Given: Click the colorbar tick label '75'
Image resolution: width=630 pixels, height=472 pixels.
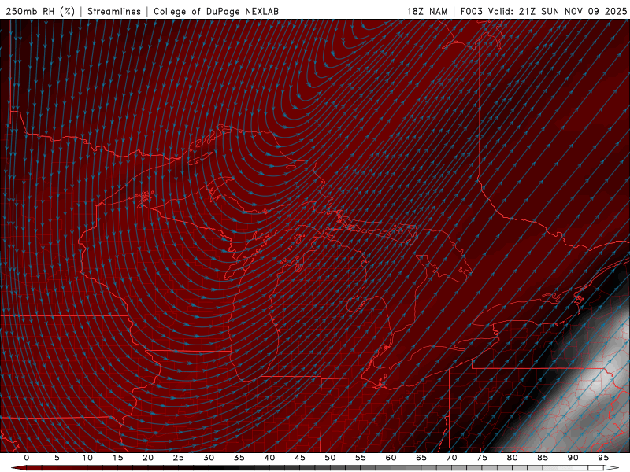Looking at the screenshot, I should pos(482,458).
